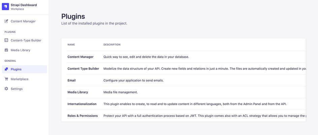Select the Content Manager plugin name cell

tap(81, 57)
